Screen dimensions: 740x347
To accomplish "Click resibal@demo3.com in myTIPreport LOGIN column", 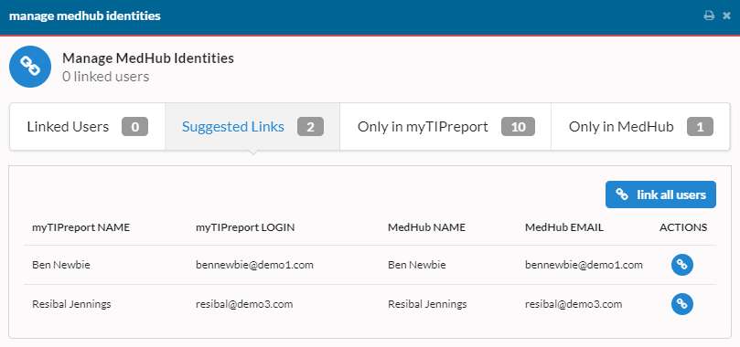I will click(244, 304).
